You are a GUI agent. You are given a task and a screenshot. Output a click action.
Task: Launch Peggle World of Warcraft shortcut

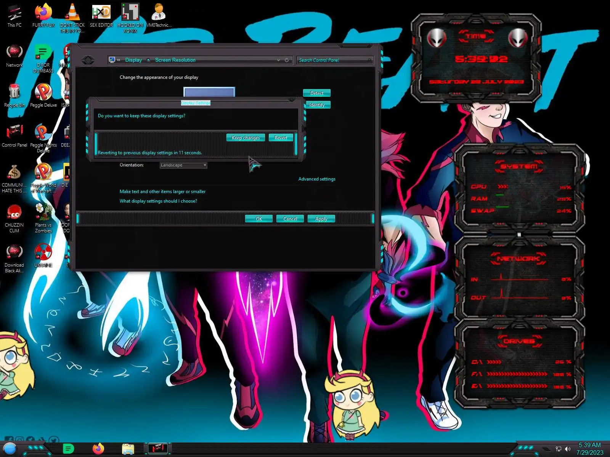tap(43, 178)
